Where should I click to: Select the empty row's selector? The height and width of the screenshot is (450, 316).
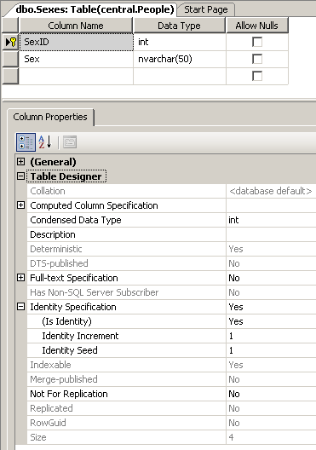10,76
